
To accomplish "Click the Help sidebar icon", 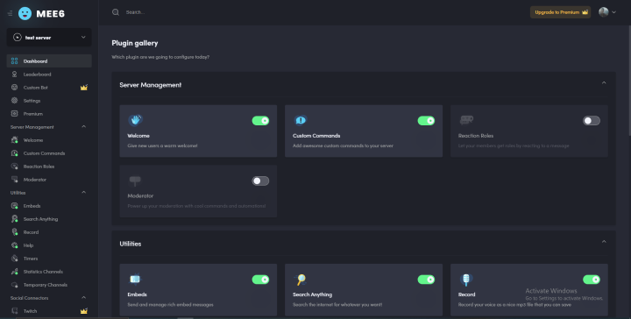I will (x=15, y=245).
